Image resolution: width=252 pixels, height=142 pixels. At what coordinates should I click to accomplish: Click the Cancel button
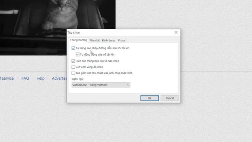click(x=170, y=98)
